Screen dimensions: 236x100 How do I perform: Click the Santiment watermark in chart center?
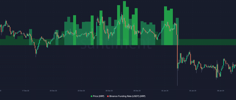[x=116, y=45]
